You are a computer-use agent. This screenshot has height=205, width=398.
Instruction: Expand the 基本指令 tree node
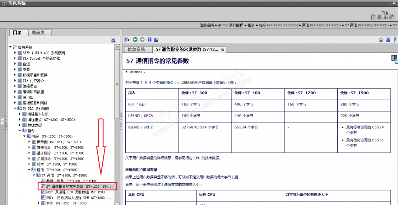pyautogui.click(x=29, y=153)
